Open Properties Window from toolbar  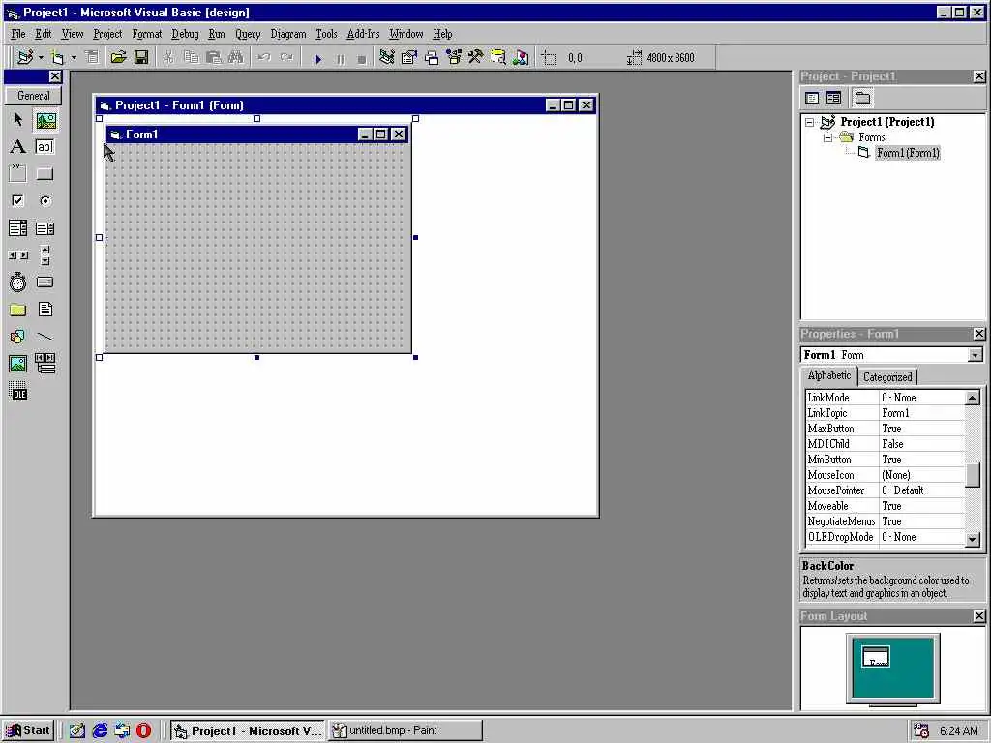[x=409, y=57]
